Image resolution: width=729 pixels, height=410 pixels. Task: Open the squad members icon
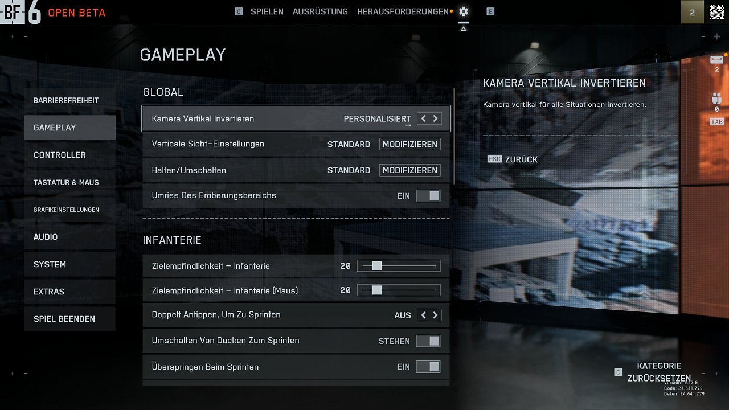[x=716, y=99]
